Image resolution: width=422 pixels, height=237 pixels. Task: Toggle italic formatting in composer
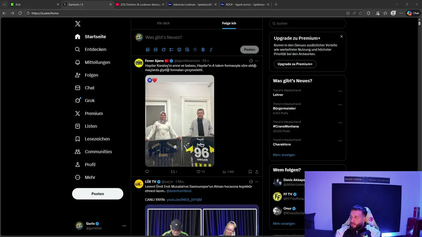pos(211,50)
